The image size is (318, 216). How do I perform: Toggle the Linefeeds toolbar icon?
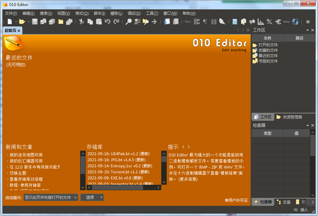pyautogui.click(x=197, y=21)
